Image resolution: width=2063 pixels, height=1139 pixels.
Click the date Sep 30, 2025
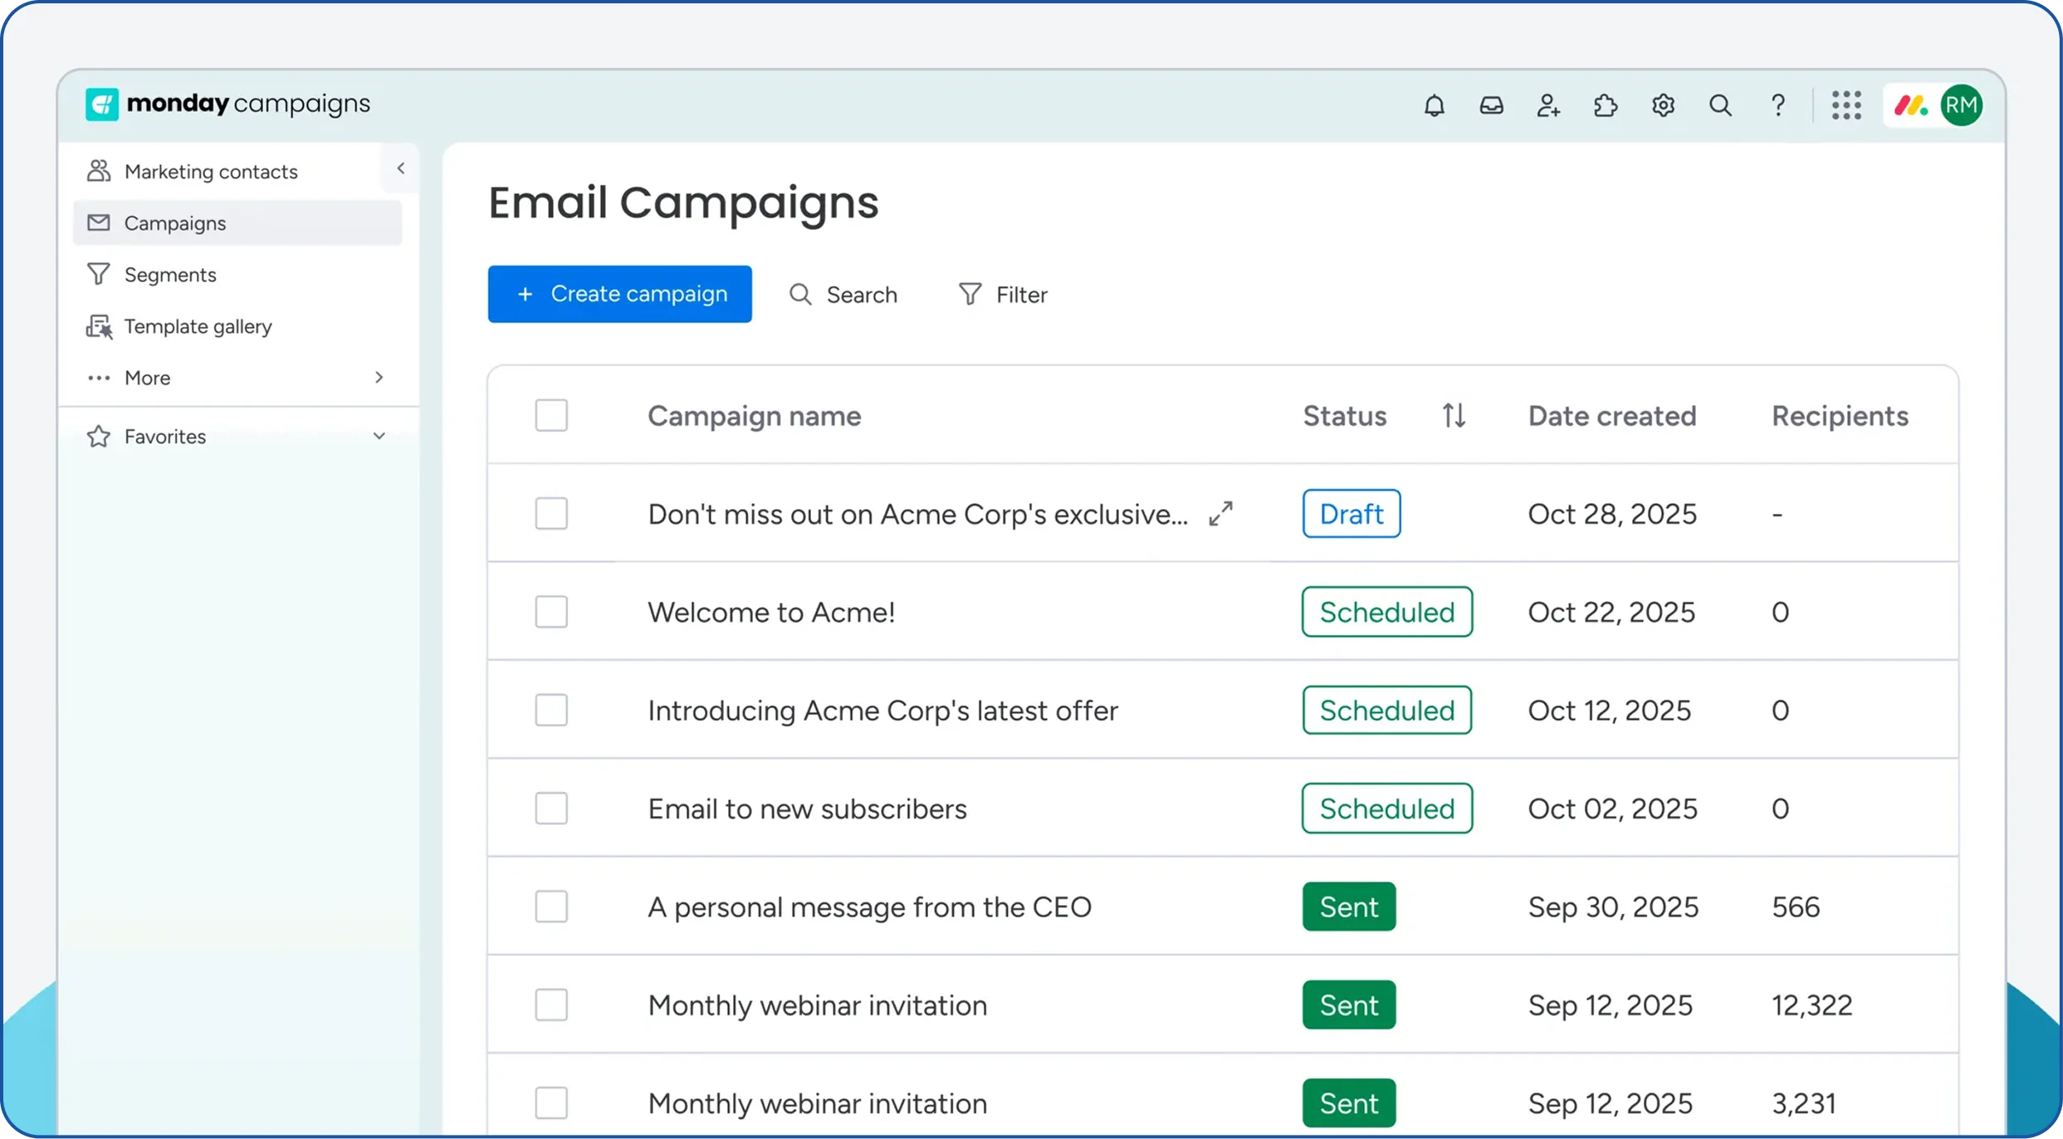[1613, 907]
